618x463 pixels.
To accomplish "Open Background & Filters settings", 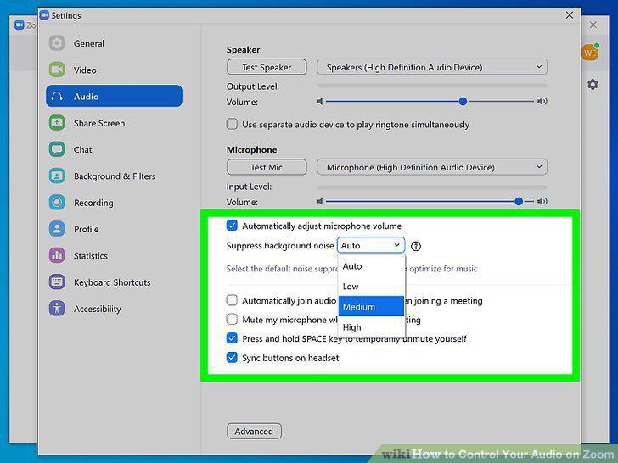I will coord(115,176).
